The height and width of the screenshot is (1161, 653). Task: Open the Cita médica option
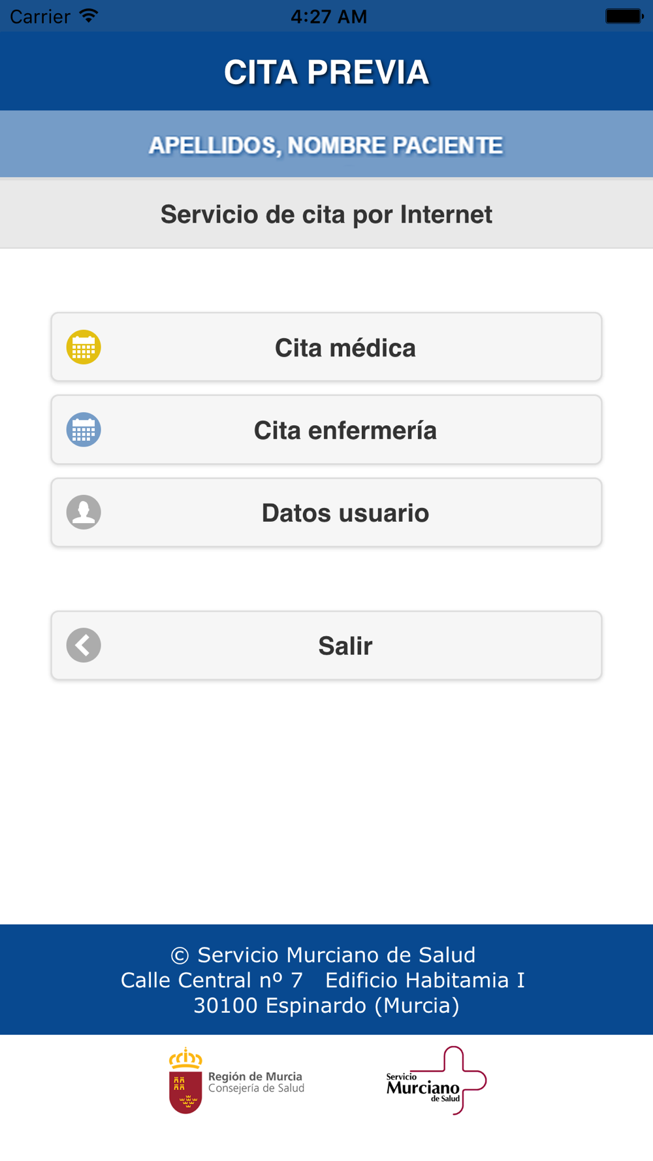click(x=326, y=347)
